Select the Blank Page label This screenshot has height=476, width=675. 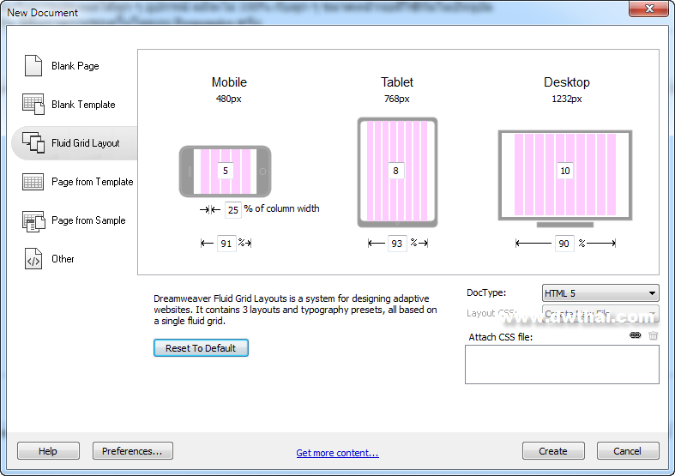pos(75,66)
